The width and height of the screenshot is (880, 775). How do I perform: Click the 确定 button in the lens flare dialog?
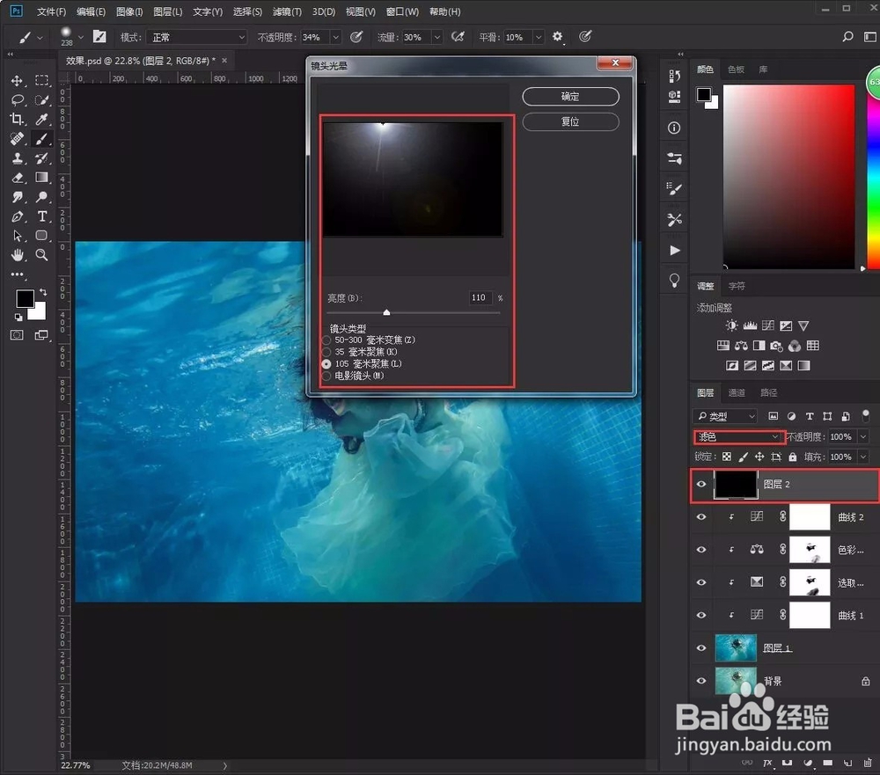tap(570, 97)
